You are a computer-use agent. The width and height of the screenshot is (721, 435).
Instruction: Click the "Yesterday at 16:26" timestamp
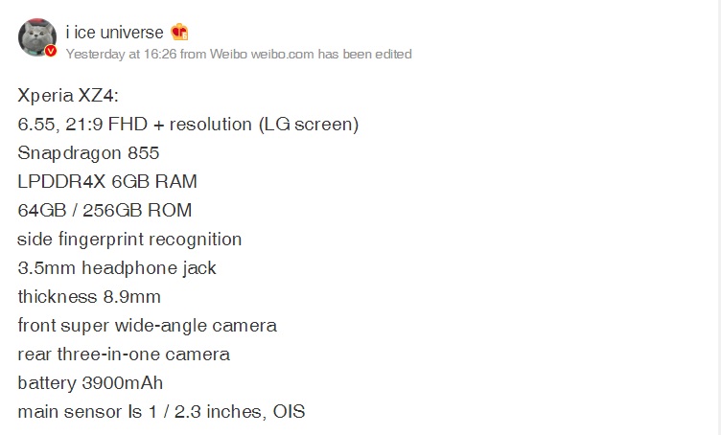point(121,55)
